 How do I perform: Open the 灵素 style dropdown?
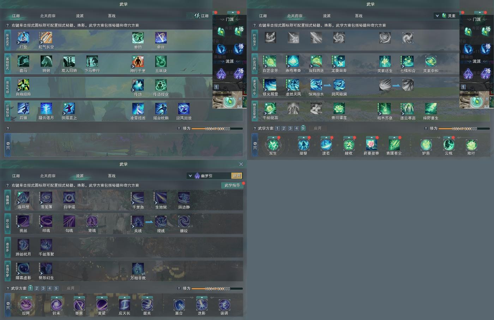point(437,16)
